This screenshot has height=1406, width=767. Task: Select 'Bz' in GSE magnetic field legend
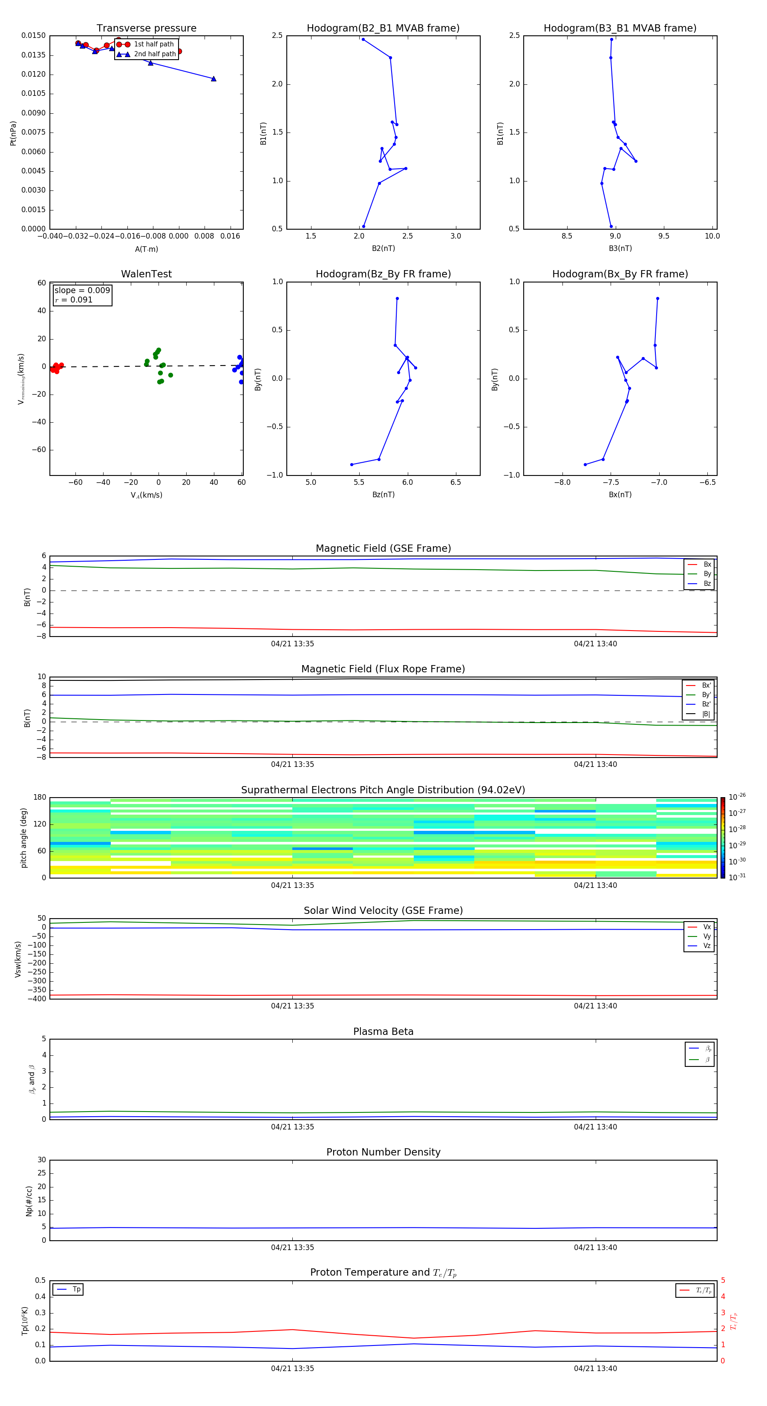700,583
